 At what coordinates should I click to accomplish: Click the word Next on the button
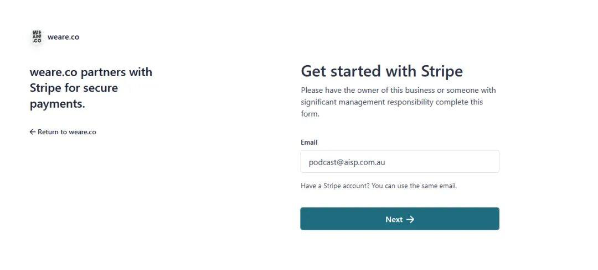(394, 219)
